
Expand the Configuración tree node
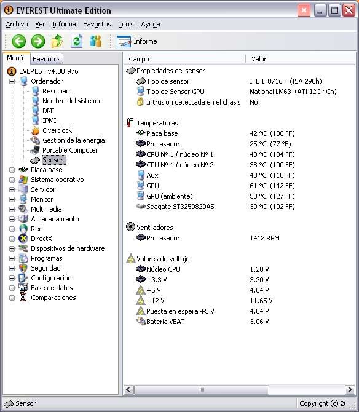[x=12, y=278]
